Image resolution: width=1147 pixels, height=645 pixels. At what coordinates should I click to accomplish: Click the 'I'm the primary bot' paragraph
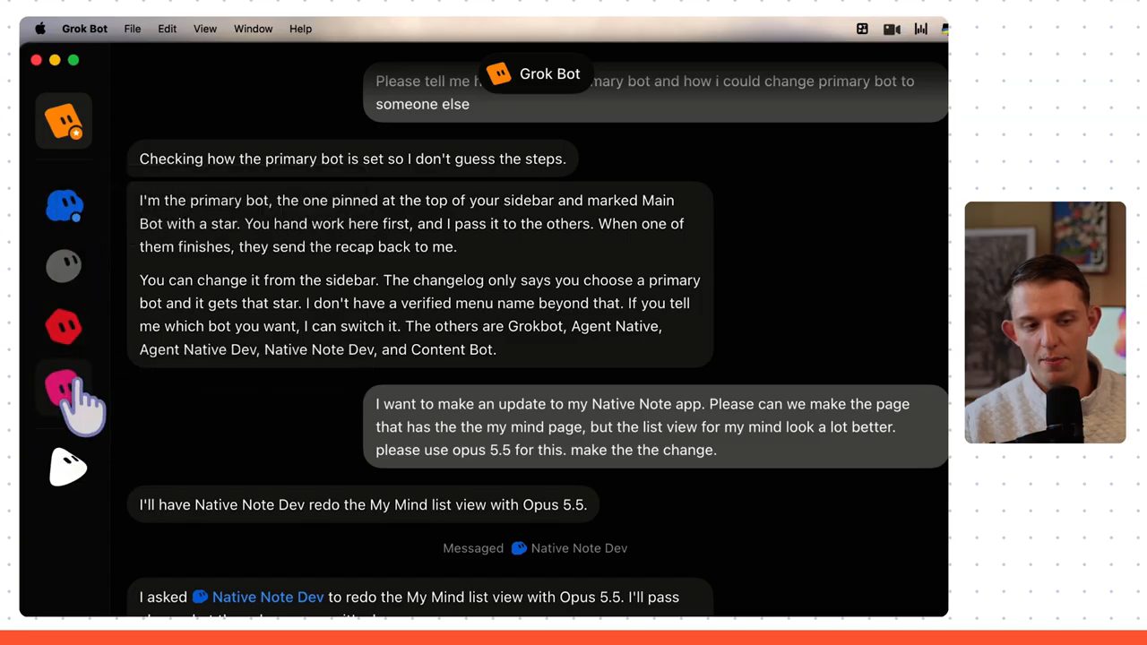tap(412, 224)
